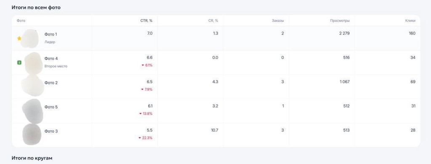Click the gold star leader icon

point(19,38)
